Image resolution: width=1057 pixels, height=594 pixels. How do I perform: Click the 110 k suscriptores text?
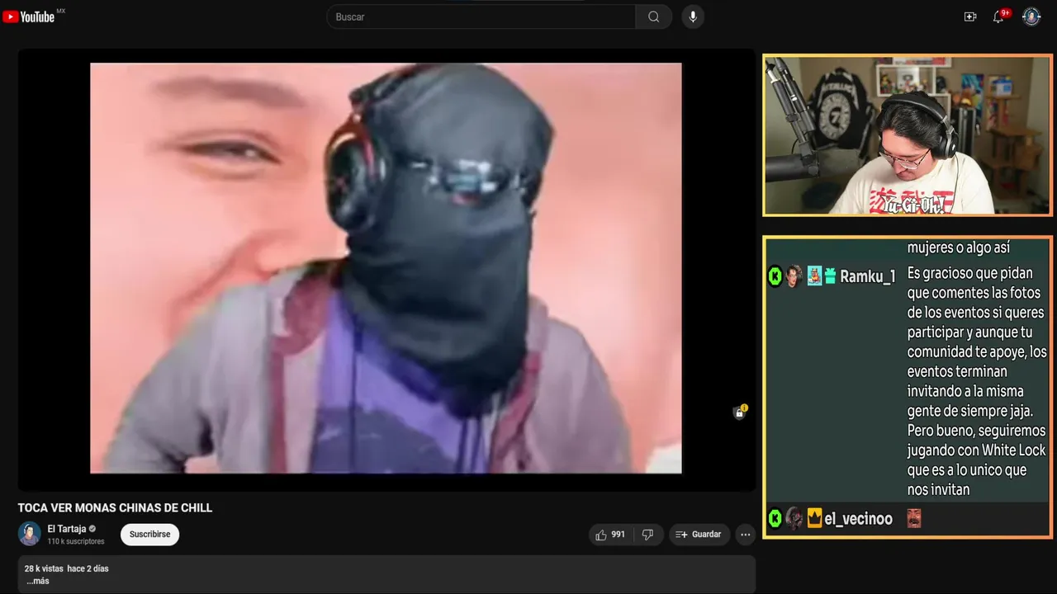(76, 541)
